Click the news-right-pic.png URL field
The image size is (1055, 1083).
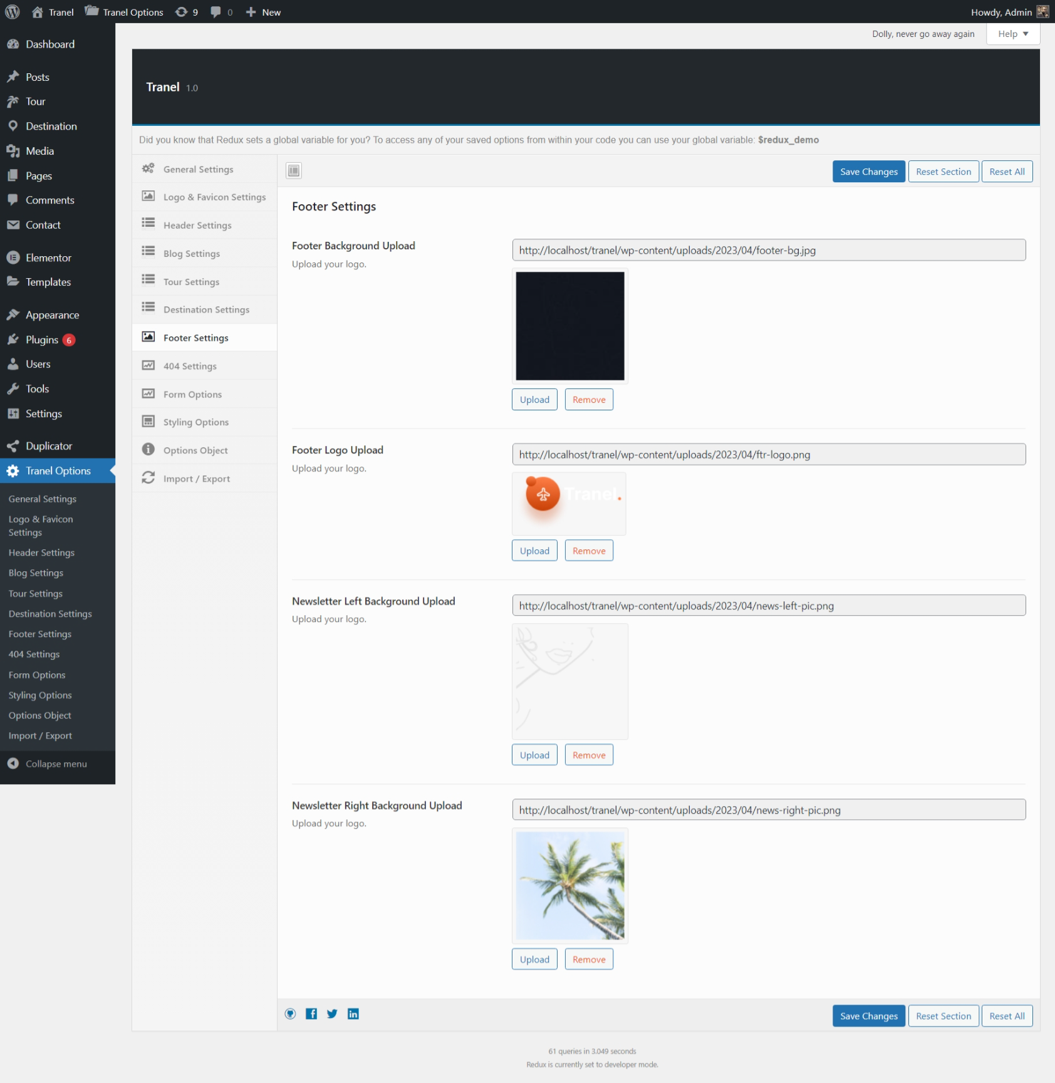click(x=769, y=809)
